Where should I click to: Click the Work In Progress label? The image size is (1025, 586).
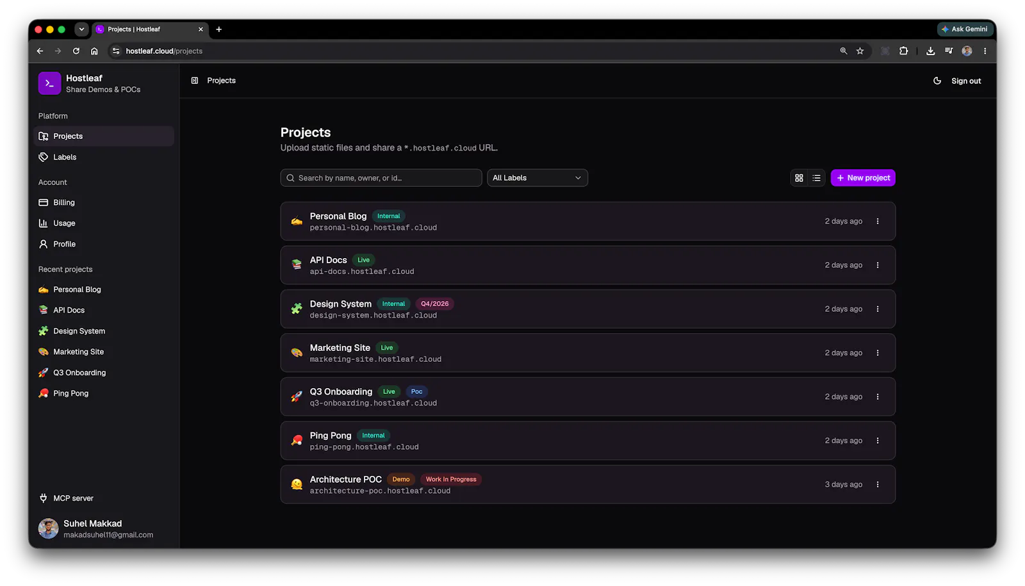[x=451, y=480]
